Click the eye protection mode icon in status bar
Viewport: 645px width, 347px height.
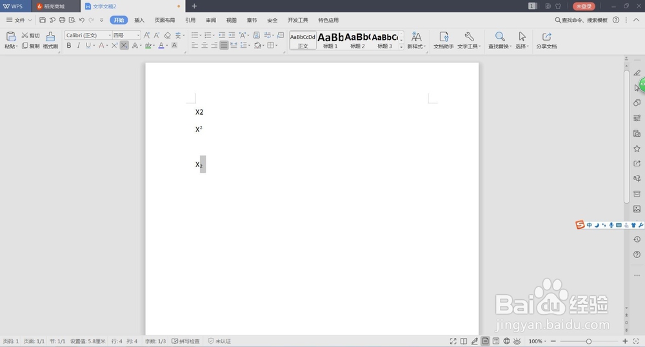pyautogui.click(x=517, y=341)
